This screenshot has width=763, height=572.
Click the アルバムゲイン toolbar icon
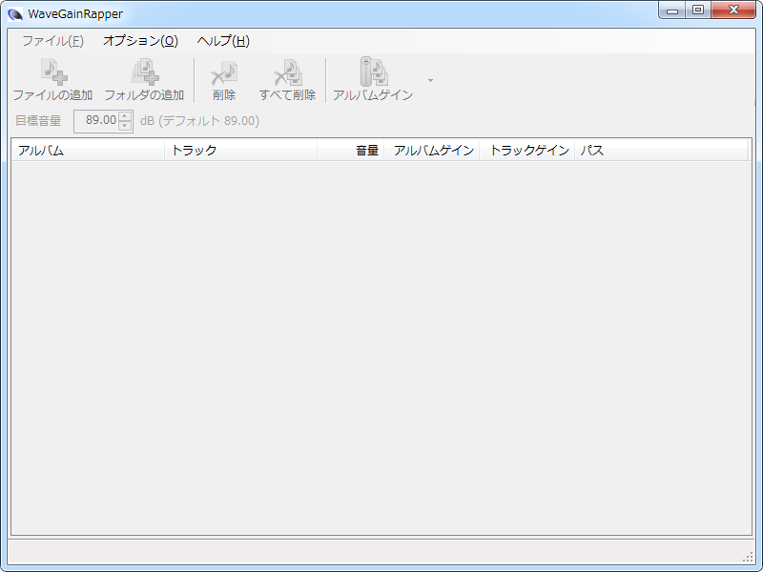[372, 73]
